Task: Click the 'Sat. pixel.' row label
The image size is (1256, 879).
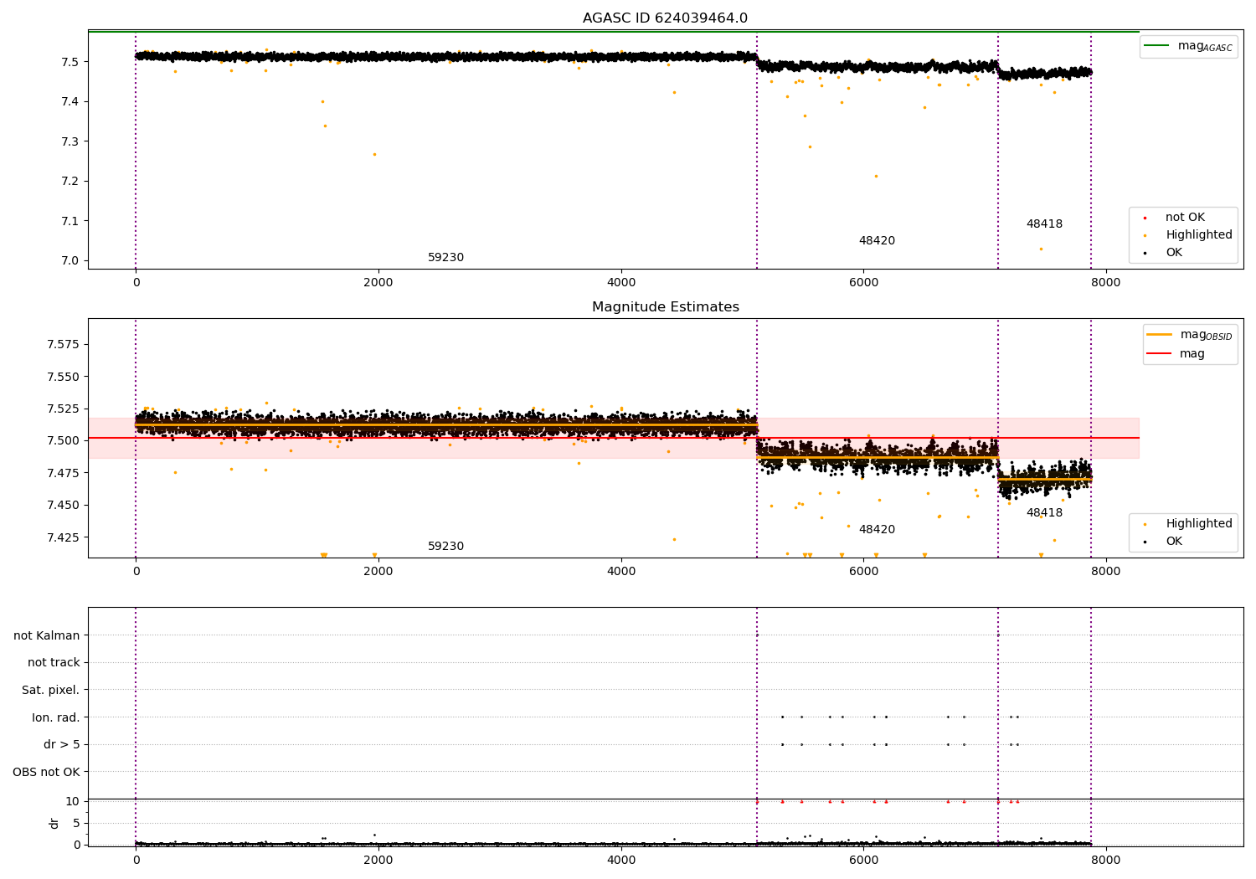Action: (x=51, y=691)
